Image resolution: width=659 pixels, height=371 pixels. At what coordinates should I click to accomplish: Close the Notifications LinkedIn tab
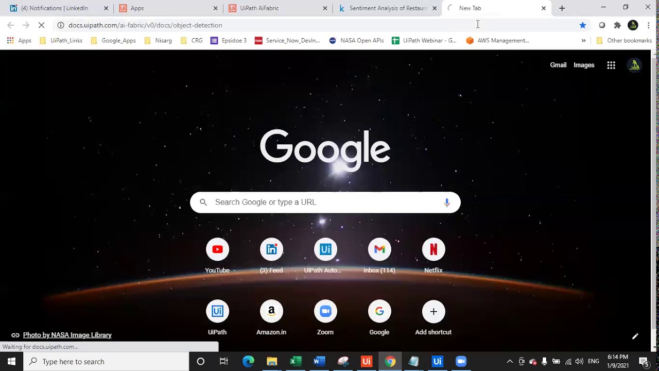click(106, 8)
